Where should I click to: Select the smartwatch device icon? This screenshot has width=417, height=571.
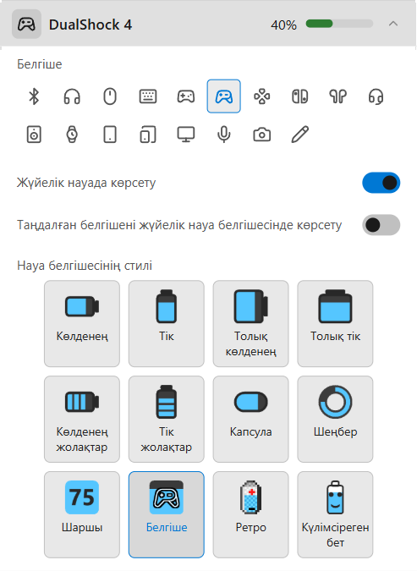[x=72, y=135]
